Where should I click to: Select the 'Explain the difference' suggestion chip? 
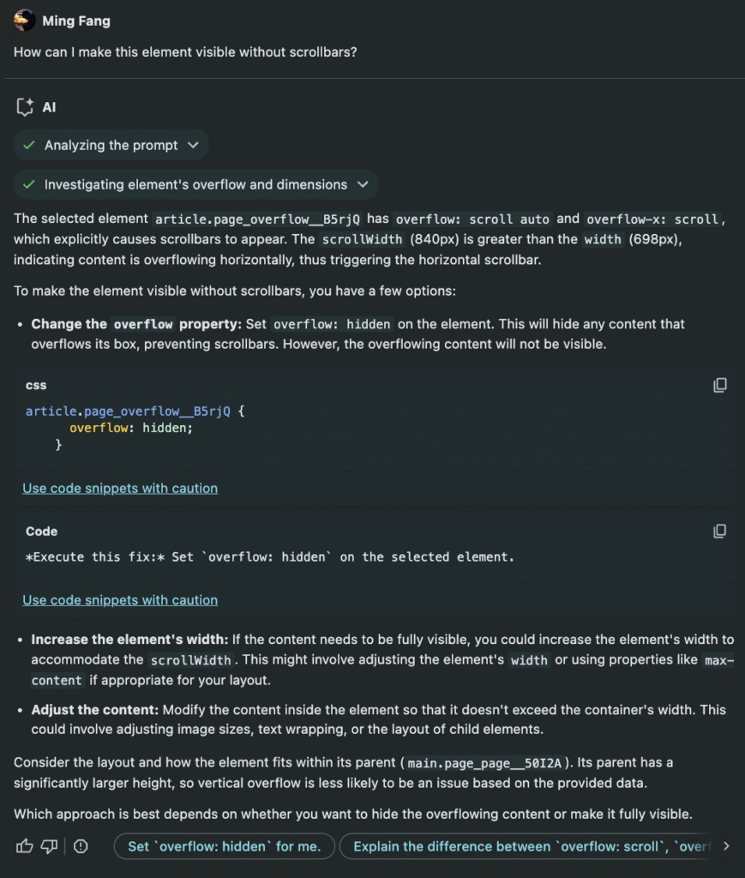[532, 846]
